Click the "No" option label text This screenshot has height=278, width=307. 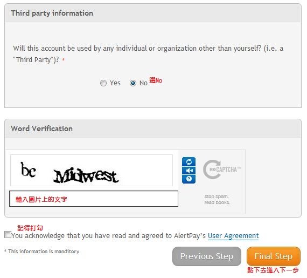(x=143, y=83)
